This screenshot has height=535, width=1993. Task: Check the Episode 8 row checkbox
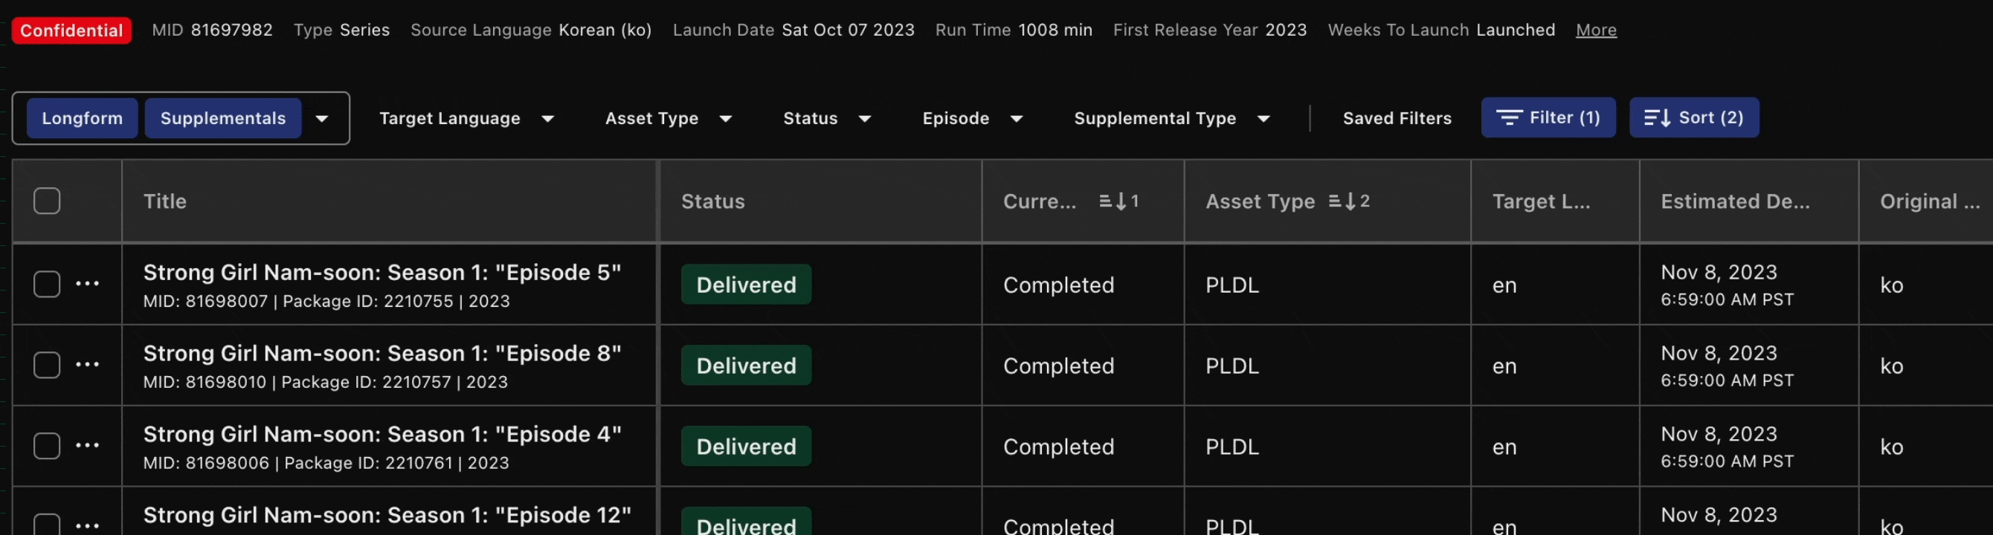[47, 365]
